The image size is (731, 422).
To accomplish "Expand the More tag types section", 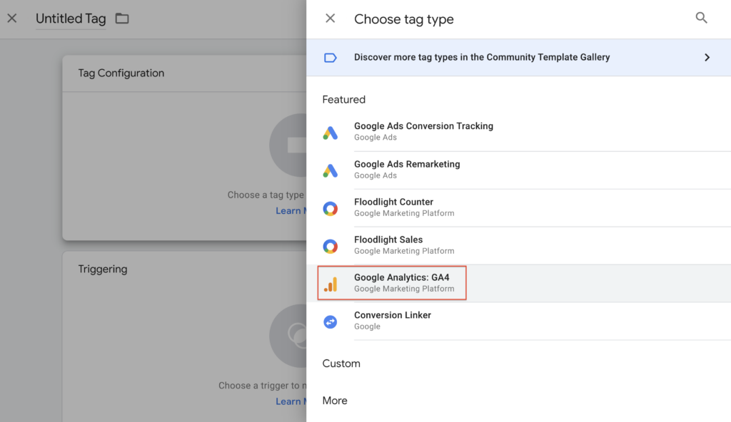I will coord(335,401).
